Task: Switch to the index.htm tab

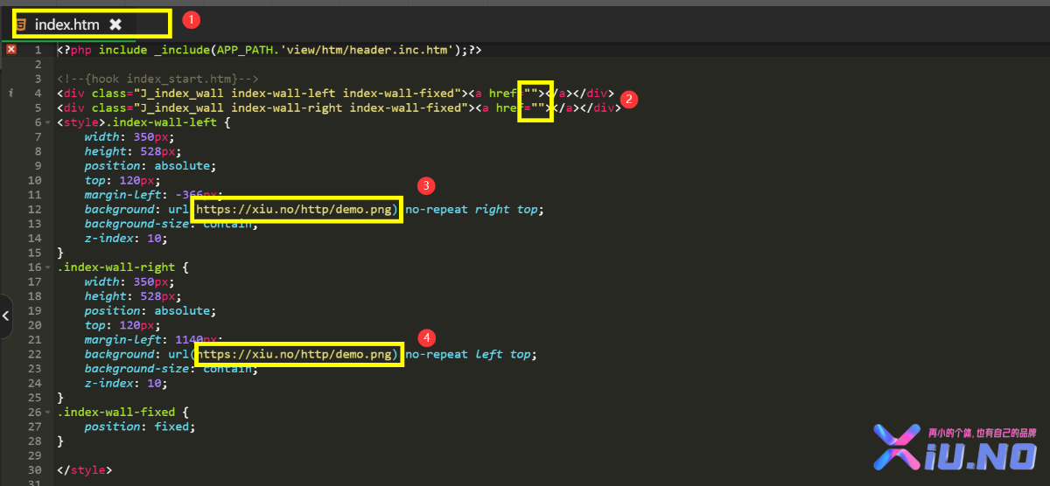Action: pyautogui.click(x=67, y=24)
